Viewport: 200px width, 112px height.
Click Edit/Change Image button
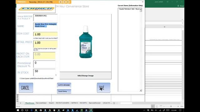click(86, 76)
